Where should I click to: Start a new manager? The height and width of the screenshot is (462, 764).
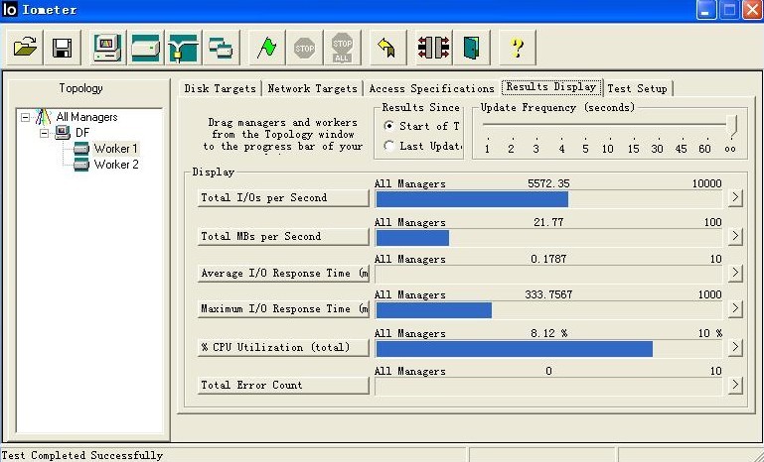tap(107, 48)
